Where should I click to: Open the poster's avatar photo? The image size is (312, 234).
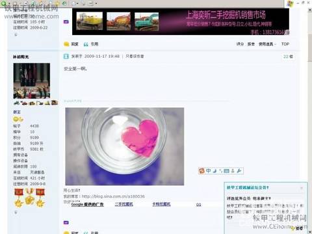32,81
